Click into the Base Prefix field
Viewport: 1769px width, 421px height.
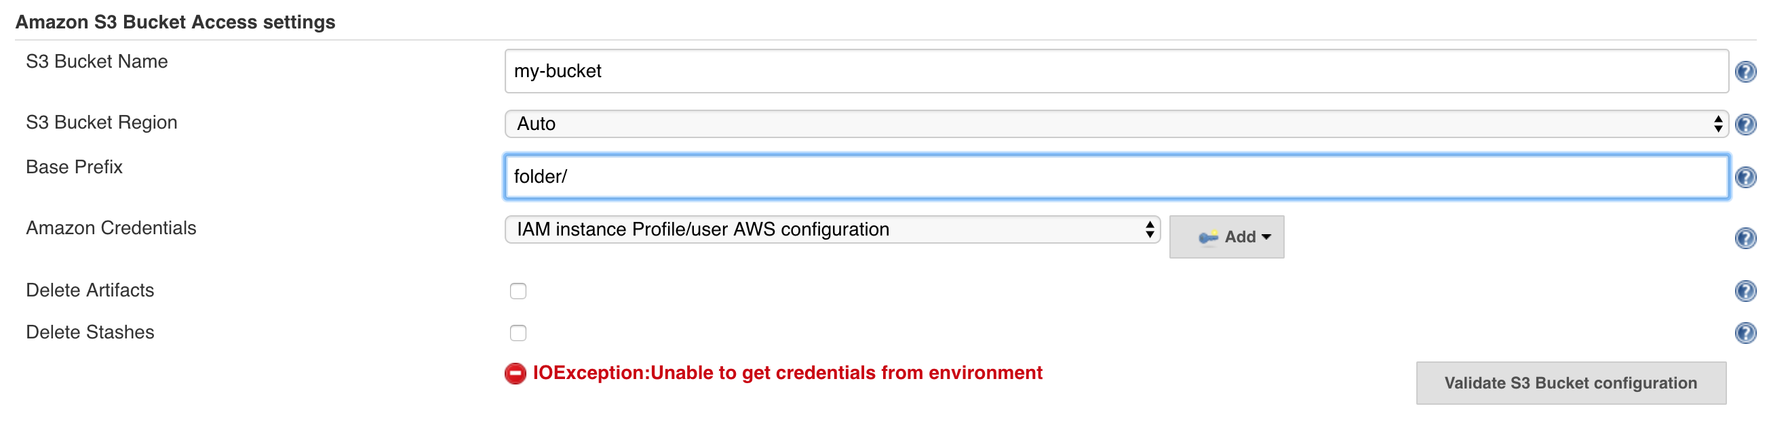click(1116, 177)
